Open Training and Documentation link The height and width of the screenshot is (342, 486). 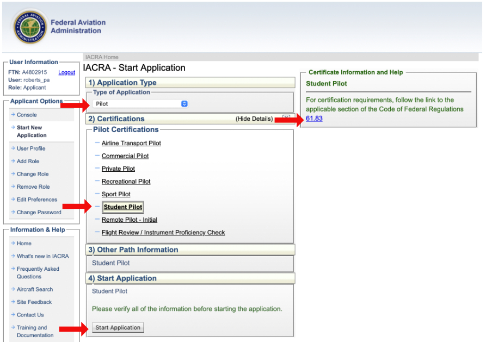35,331
